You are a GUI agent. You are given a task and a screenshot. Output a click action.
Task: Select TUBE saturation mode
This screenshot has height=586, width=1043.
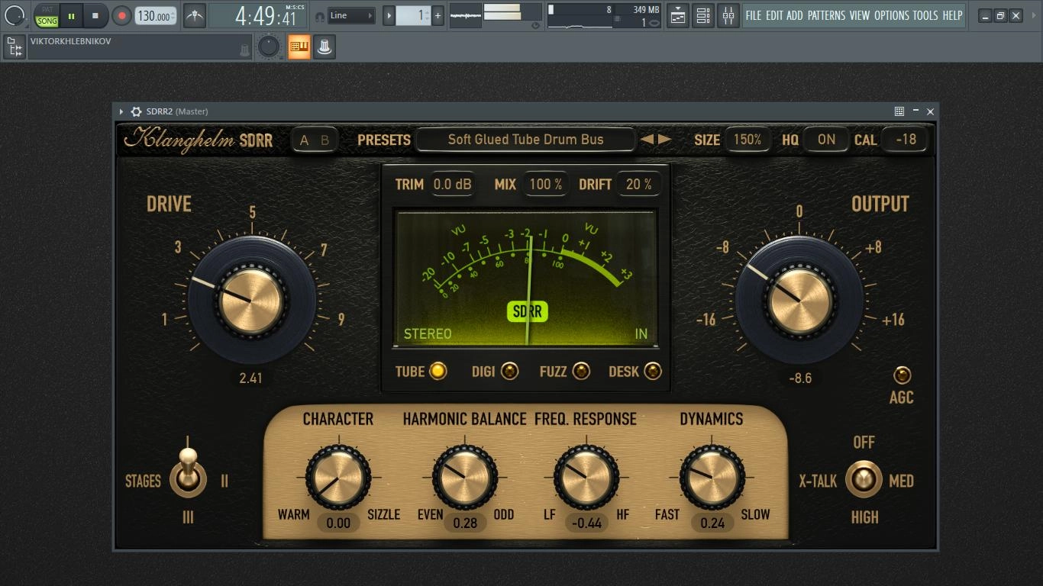438,372
